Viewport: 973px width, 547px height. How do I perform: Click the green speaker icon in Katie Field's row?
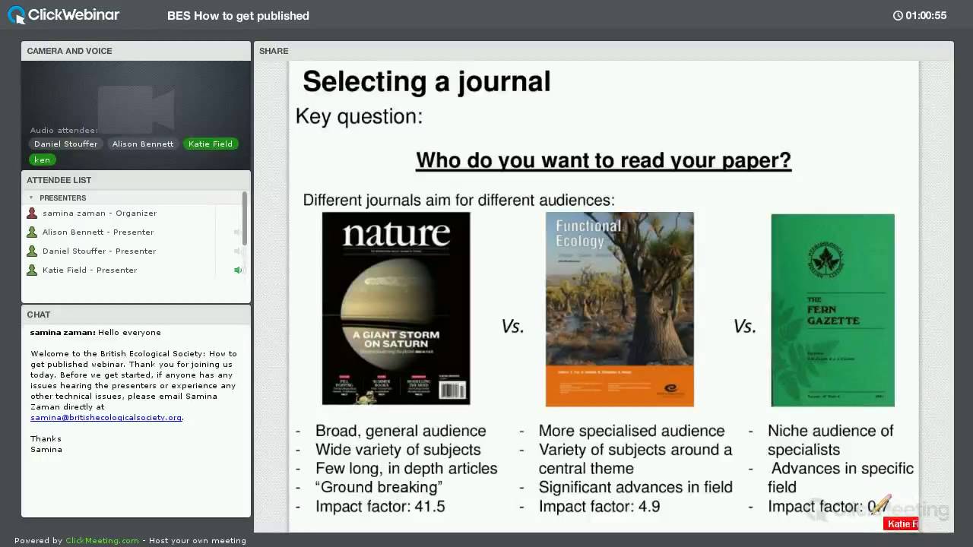237,270
